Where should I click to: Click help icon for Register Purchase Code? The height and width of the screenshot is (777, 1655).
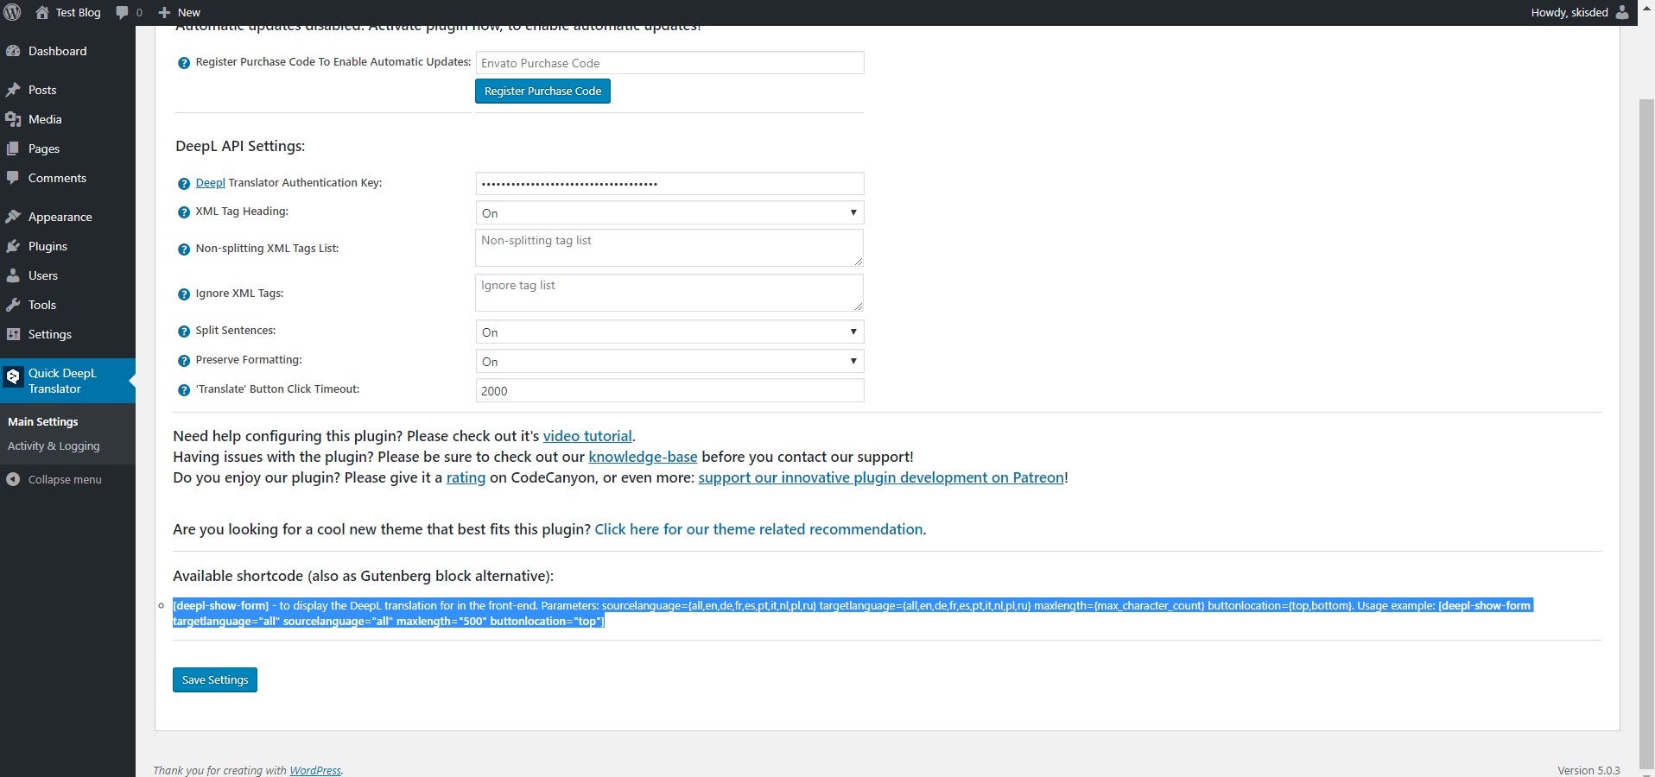183,63
